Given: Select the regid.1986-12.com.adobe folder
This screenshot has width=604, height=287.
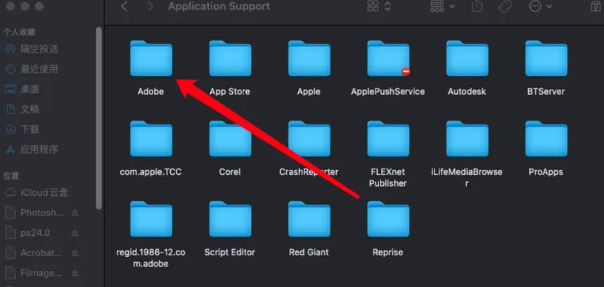Looking at the screenshot, I should 151,219.
